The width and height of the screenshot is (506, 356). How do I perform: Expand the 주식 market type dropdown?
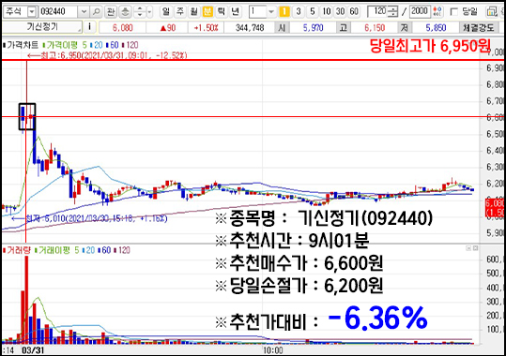coord(32,12)
